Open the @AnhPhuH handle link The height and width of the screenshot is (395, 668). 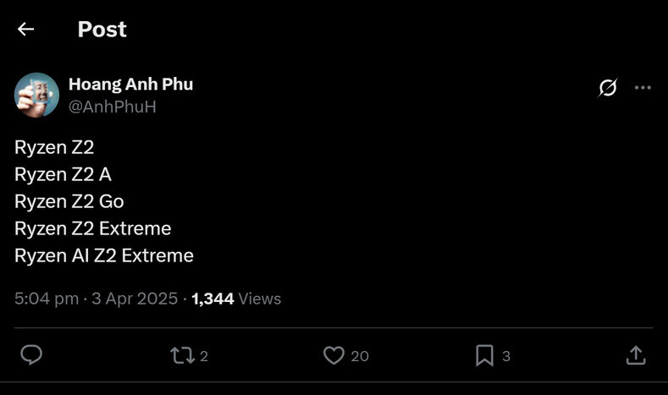113,107
